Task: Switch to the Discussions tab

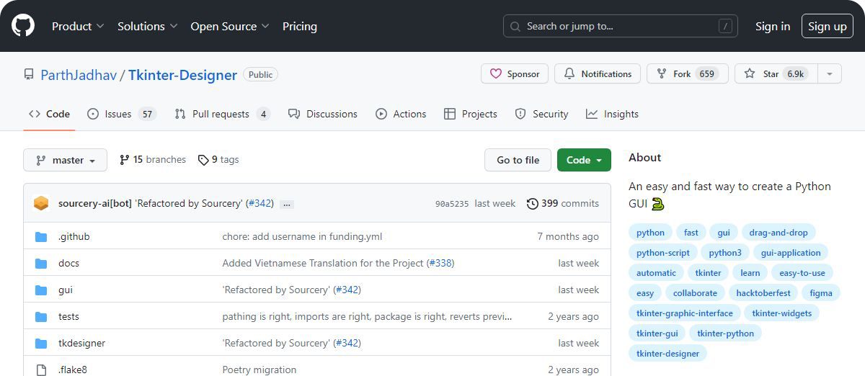Action: click(322, 114)
